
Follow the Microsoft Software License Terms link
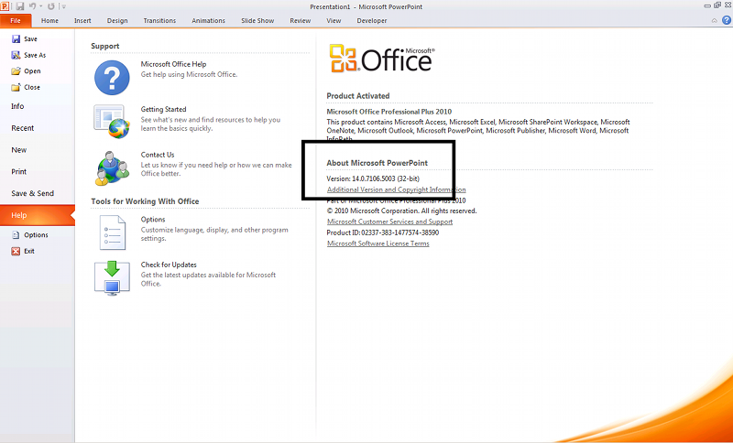pyautogui.click(x=377, y=243)
